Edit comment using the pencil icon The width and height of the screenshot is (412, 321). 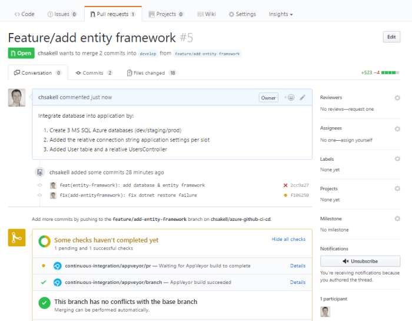[303, 97]
